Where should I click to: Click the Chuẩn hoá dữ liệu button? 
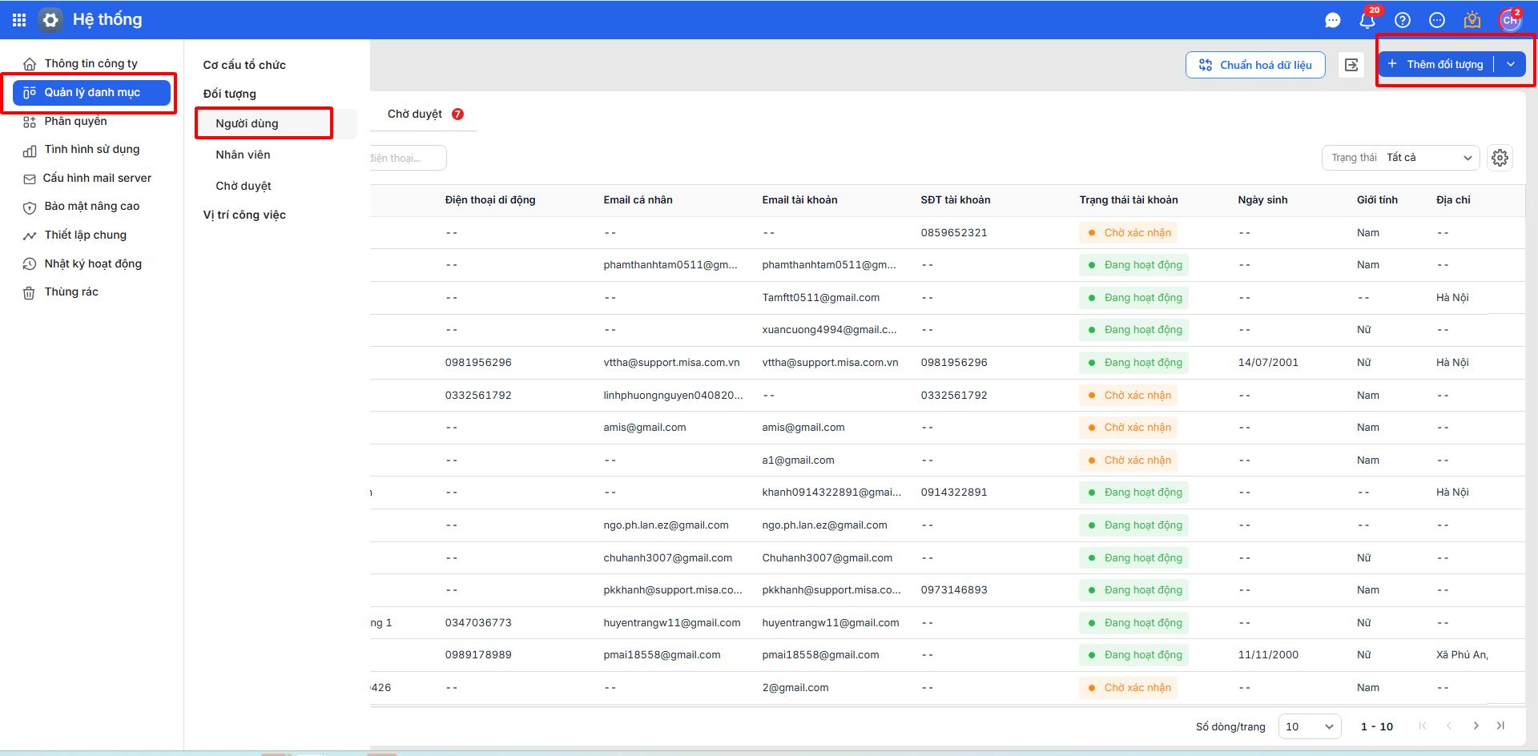coord(1255,65)
